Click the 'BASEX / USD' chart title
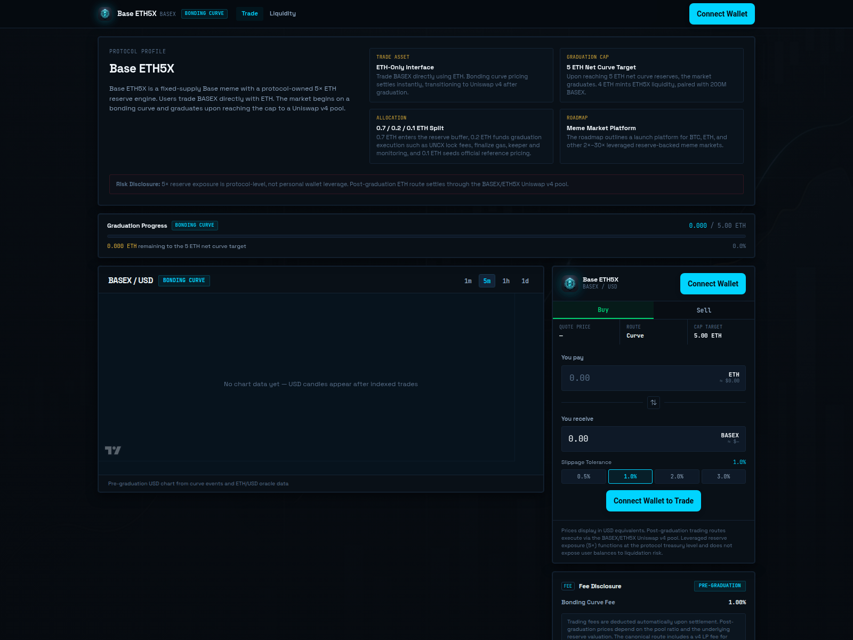This screenshot has width=853, height=640. 131,281
